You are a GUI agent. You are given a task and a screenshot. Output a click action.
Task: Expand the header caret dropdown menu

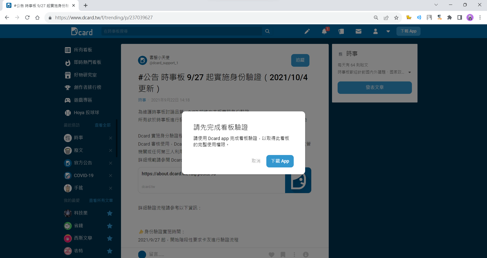388,31
